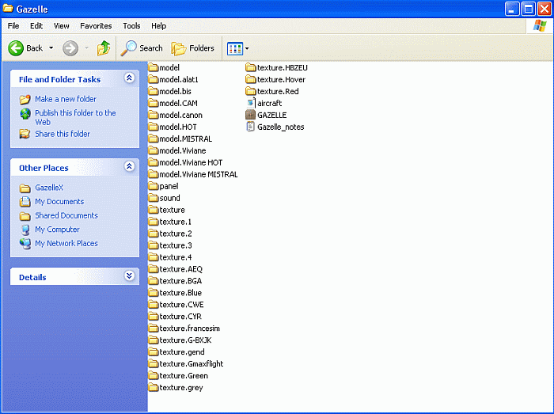
Task: Select the model.alat1 folder icon
Action: tap(153, 79)
